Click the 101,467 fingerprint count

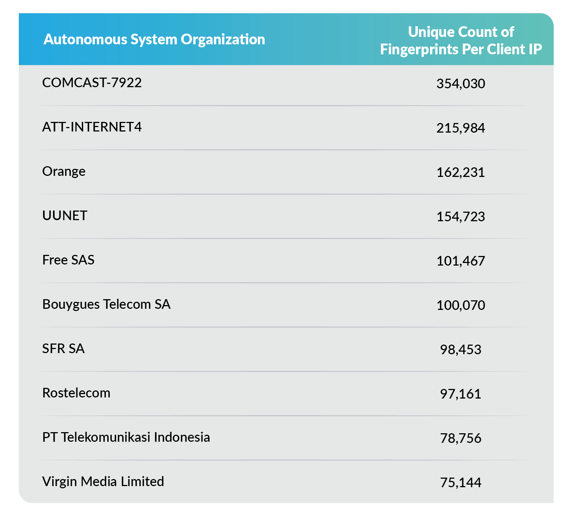pos(461,261)
